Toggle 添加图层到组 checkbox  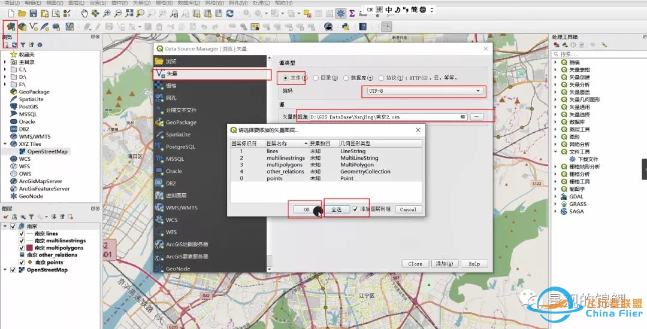click(x=355, y=209)
